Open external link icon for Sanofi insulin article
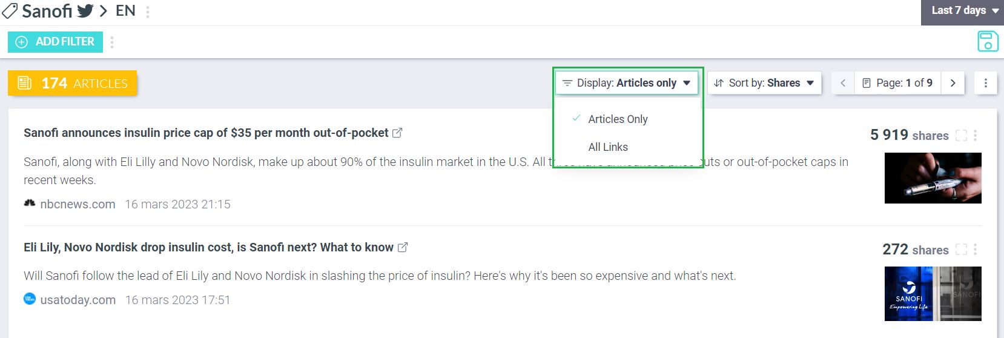 click(x=397, y=133)
